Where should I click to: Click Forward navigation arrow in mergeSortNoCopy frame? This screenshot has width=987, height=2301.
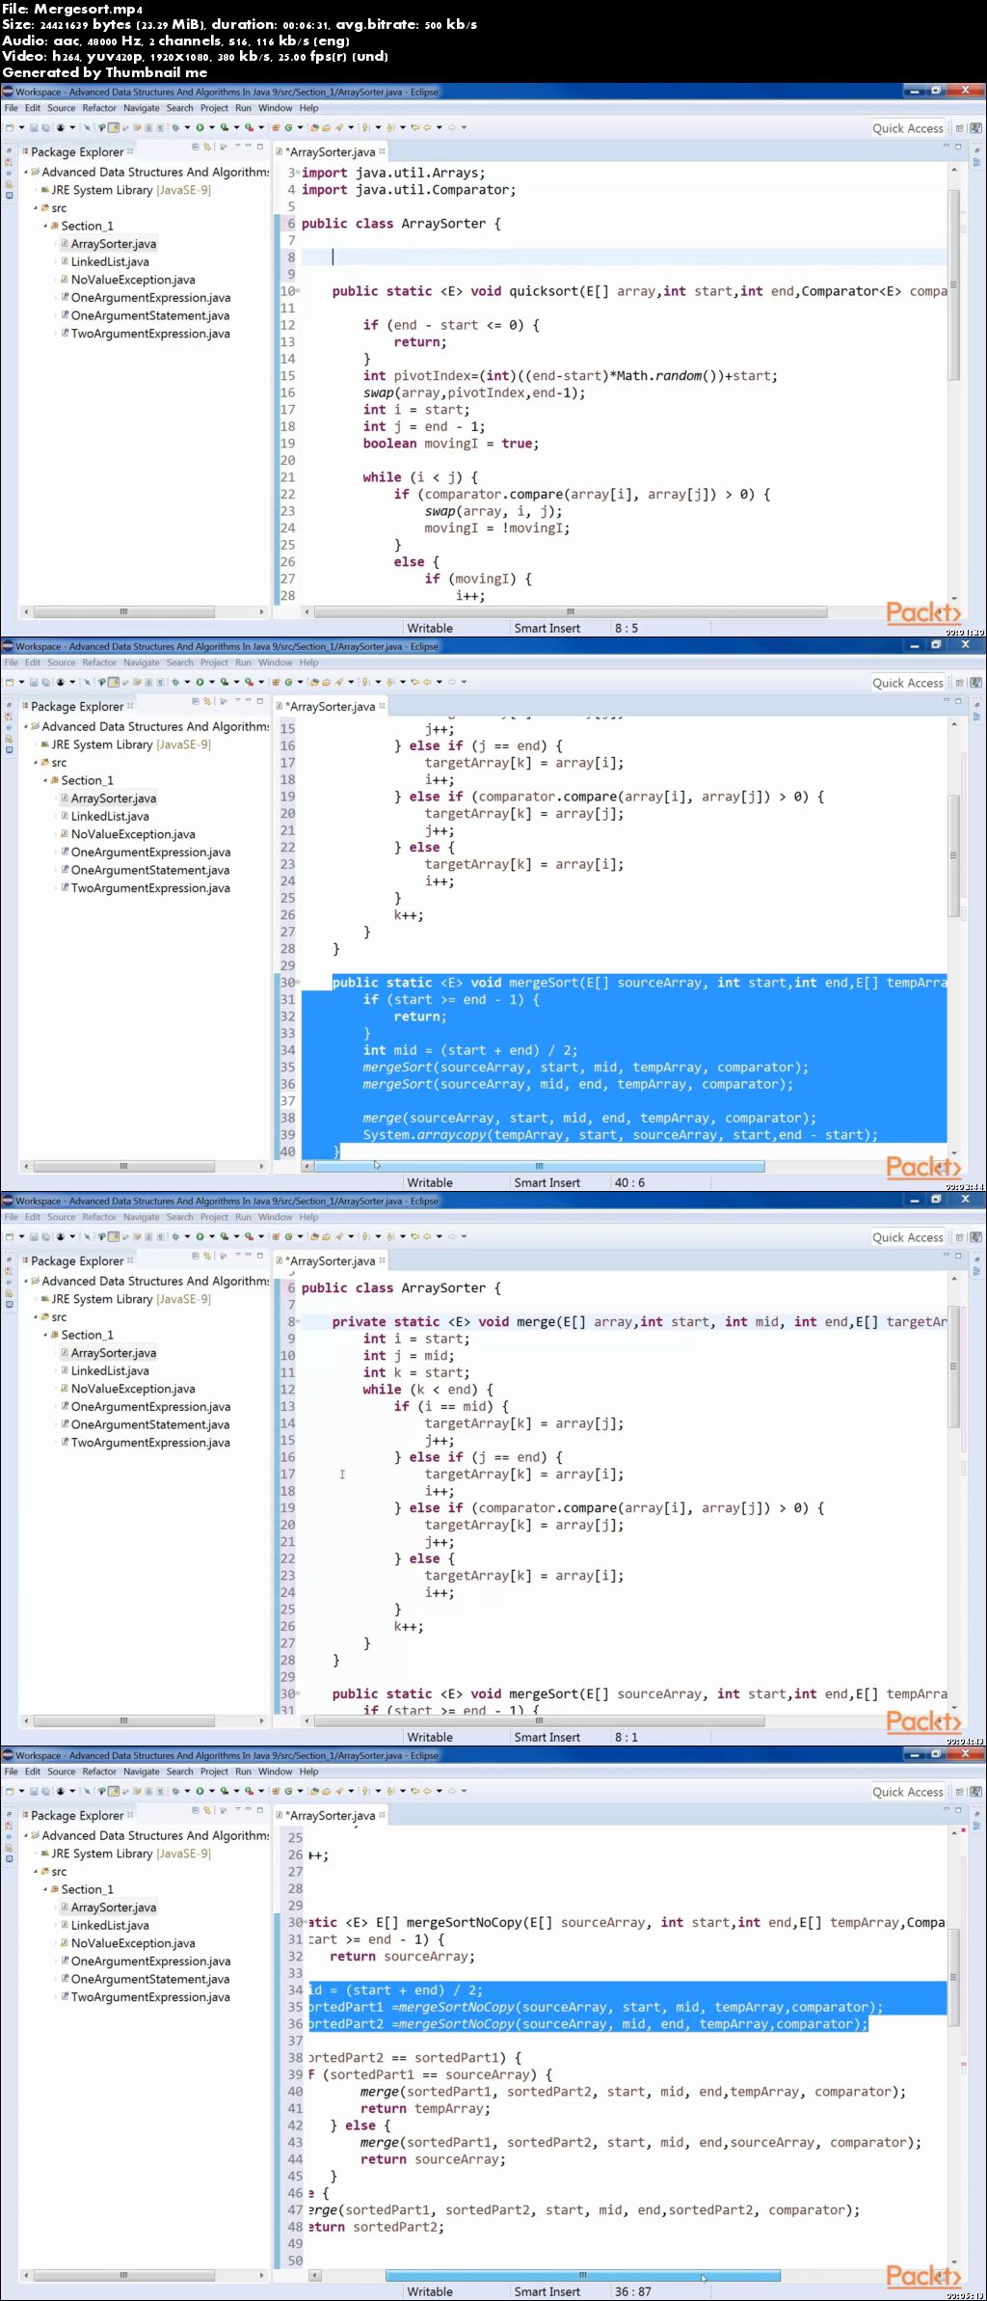tap(451, 1791)
